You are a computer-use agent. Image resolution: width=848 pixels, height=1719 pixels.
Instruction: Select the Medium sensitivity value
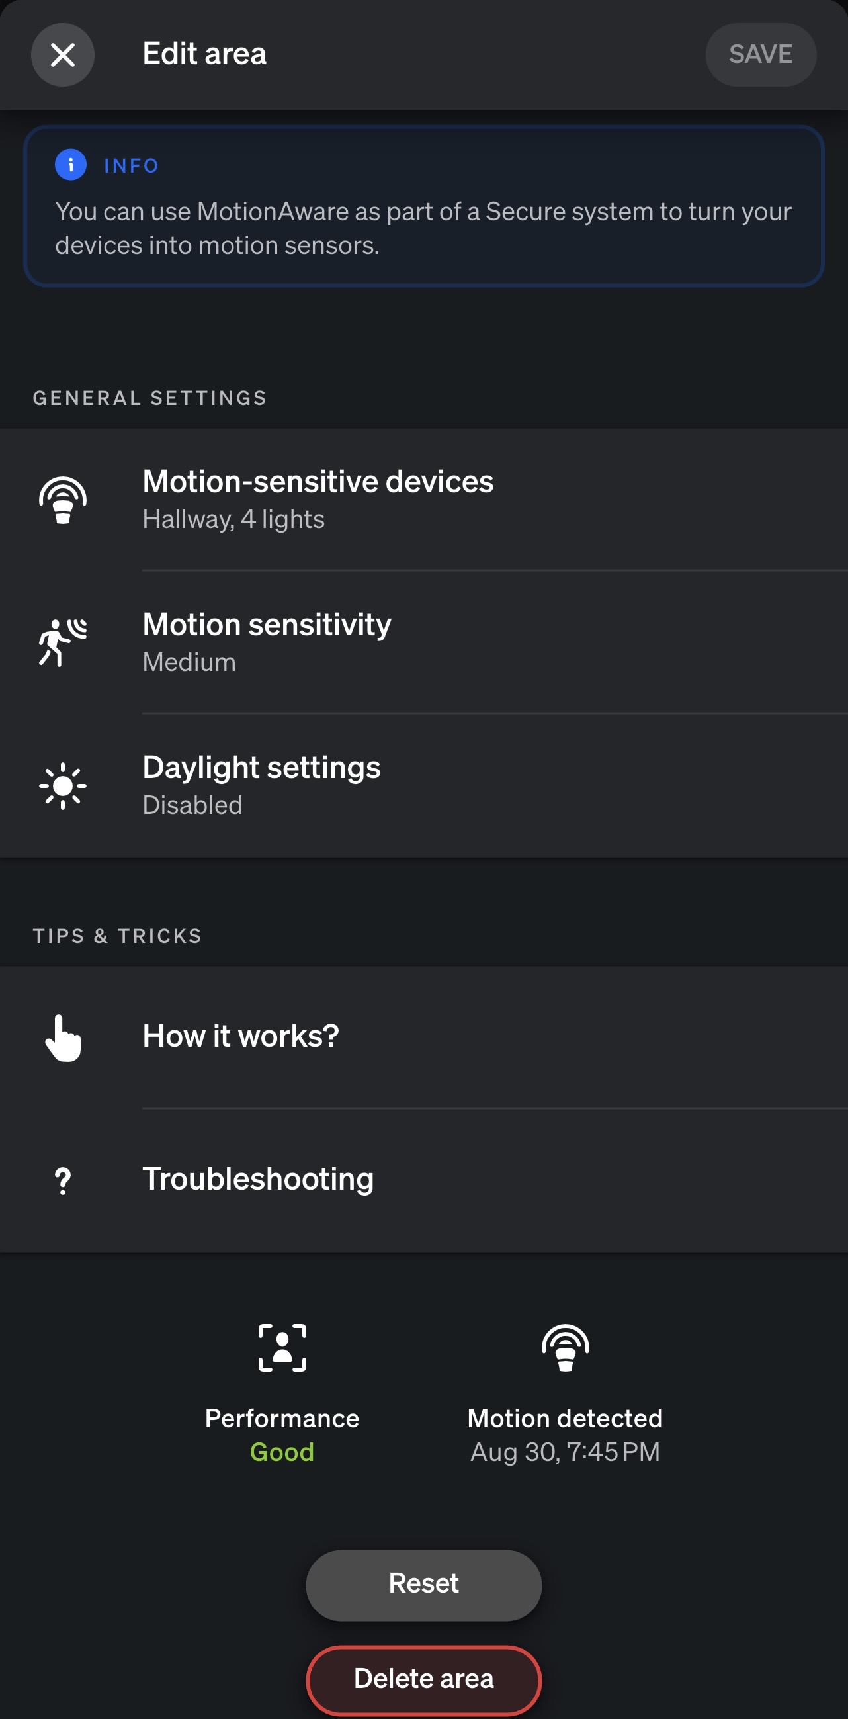[x=189, y=662]
